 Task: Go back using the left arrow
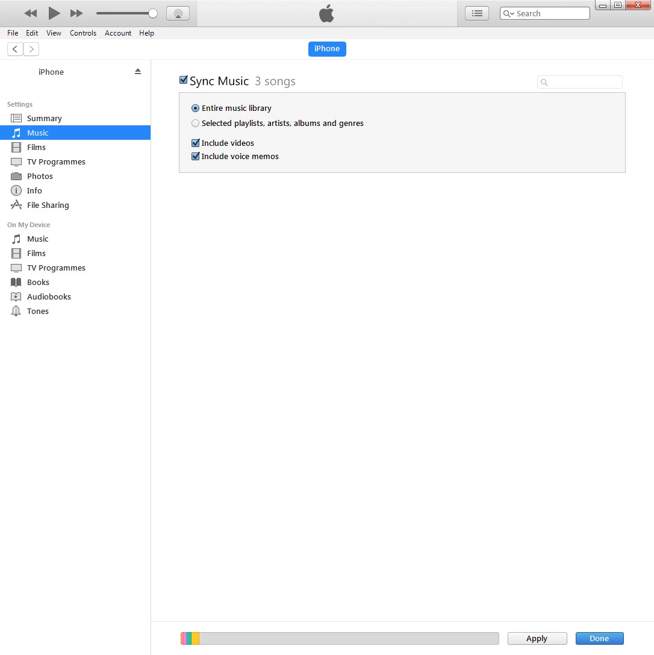(x=15, y=49)
